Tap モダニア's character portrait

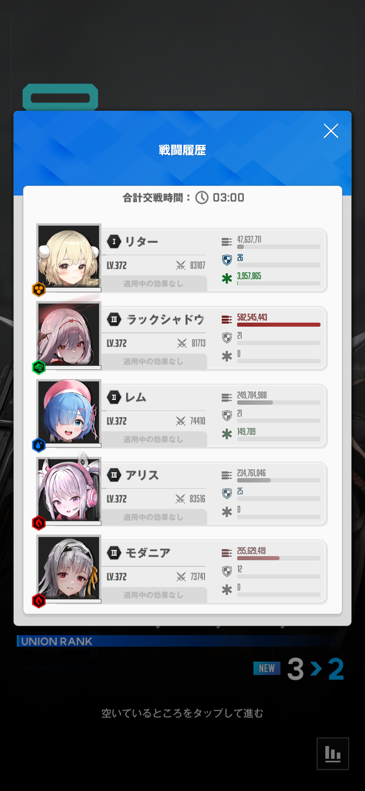69,569
